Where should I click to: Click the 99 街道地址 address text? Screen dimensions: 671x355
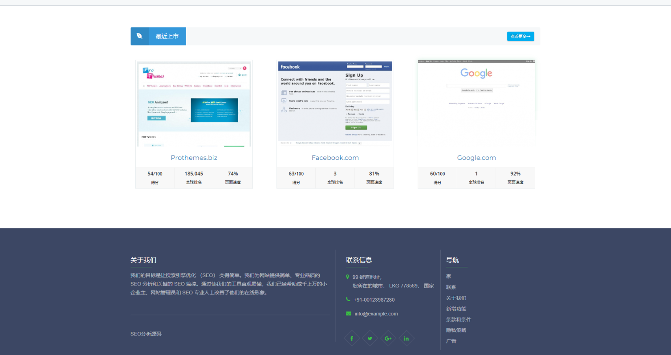click(x=367, y=277)
